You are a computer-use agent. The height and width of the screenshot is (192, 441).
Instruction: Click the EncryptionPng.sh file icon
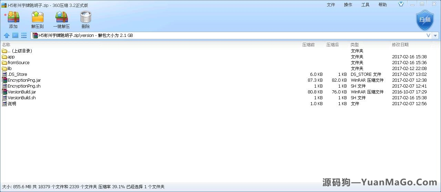click(x=4, y=86)
